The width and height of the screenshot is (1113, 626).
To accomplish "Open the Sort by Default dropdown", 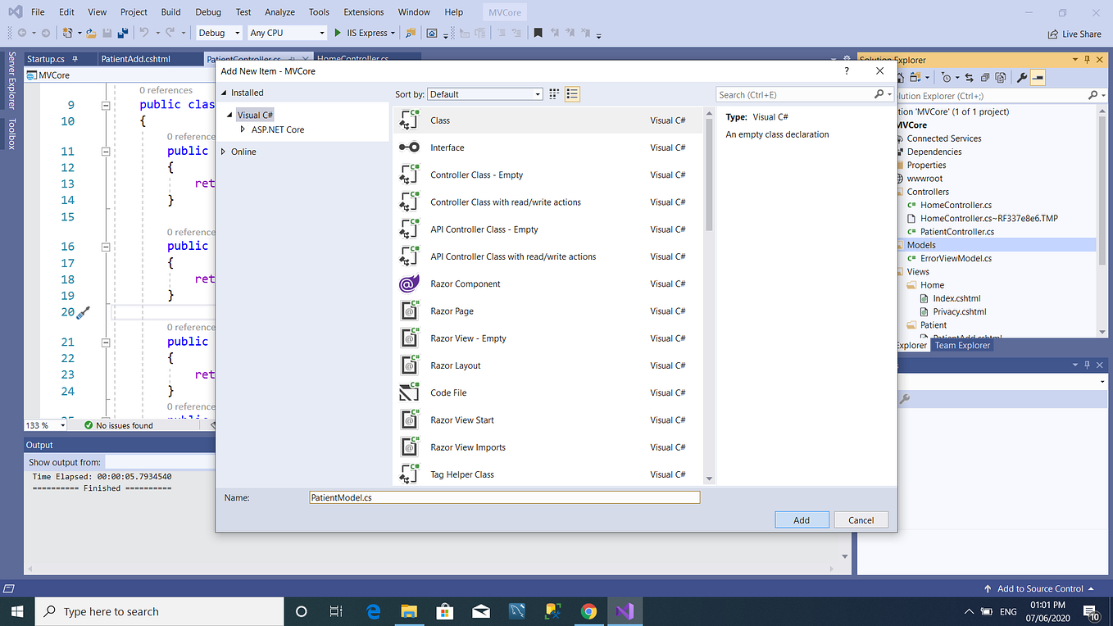I will click(484, 93).
